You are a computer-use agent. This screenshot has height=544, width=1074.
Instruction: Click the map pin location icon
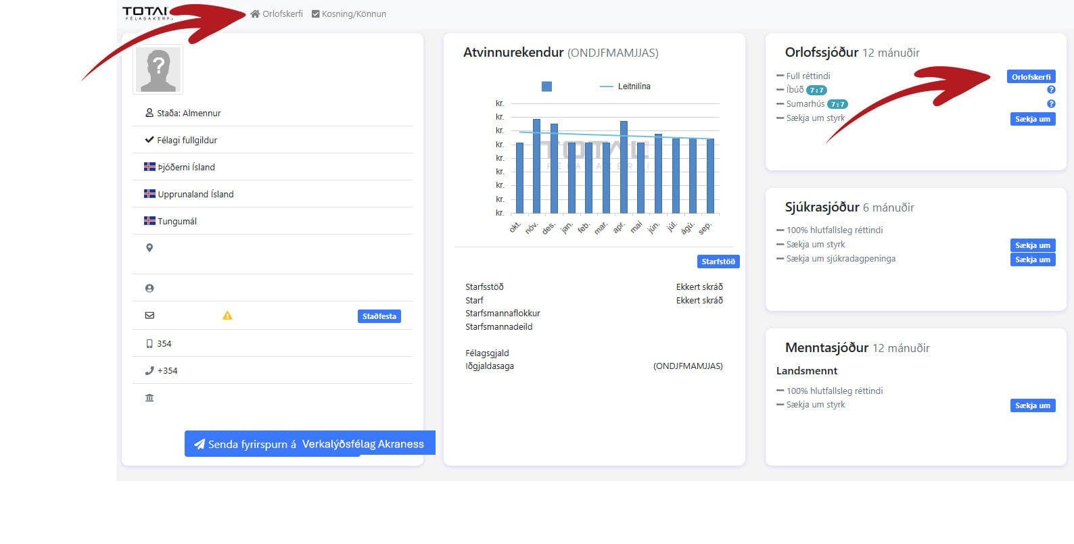coord(149,248)
